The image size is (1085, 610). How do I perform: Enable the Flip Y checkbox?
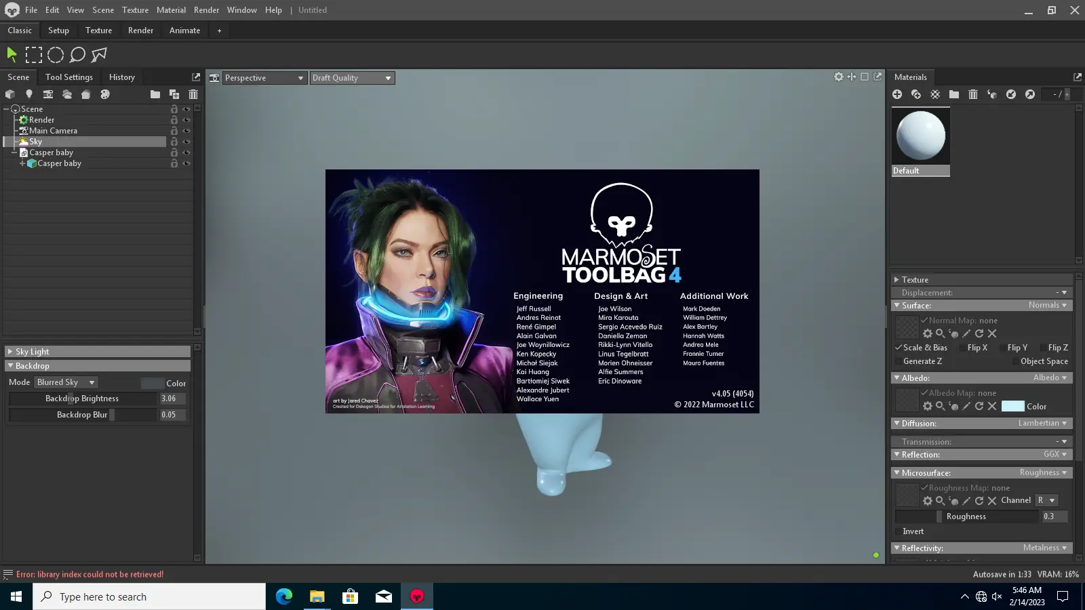point(1002,348)
